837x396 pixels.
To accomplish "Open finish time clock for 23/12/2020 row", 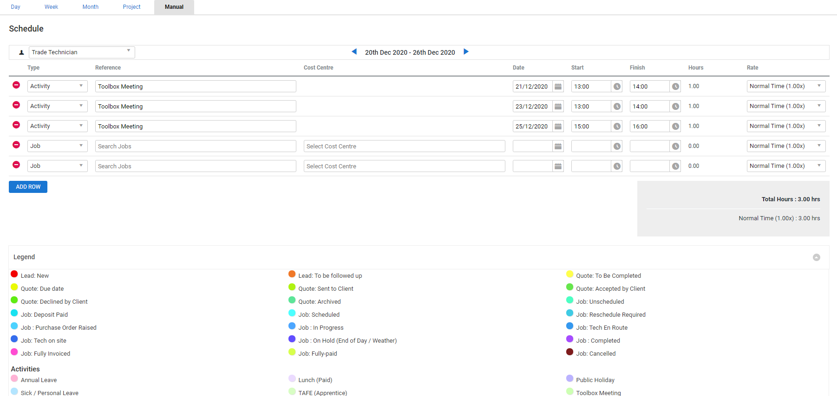I will 675,106.
